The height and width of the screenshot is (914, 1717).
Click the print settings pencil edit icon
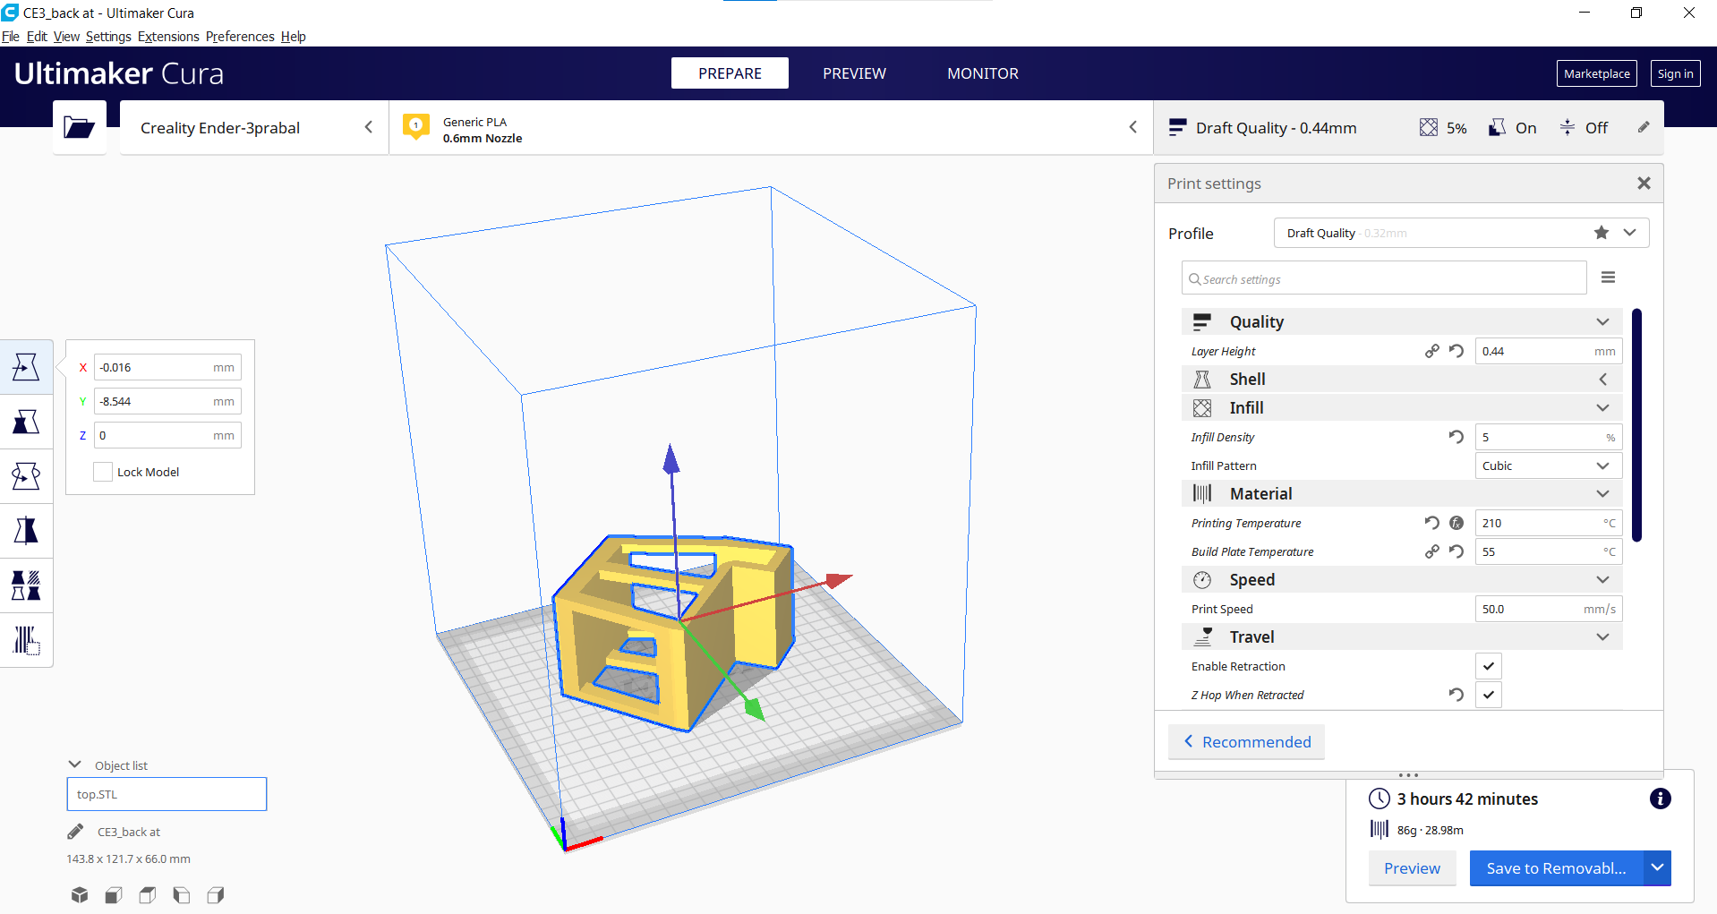(1644, 127)
